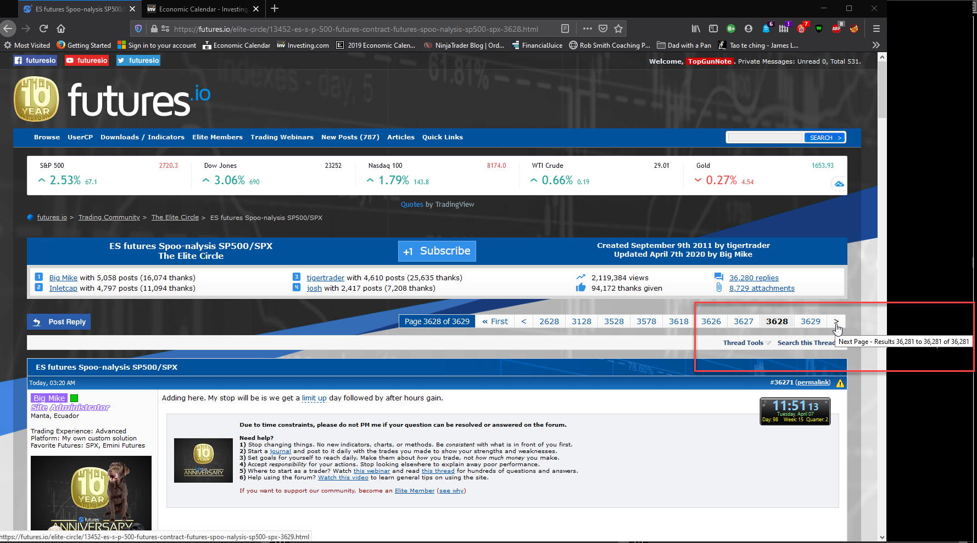
Task: Open Trading Webinars in the nav bar
Action: click(282, 137)
